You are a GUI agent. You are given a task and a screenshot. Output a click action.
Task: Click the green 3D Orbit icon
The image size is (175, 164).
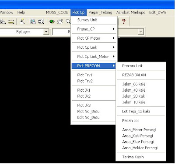coord(52,22)
